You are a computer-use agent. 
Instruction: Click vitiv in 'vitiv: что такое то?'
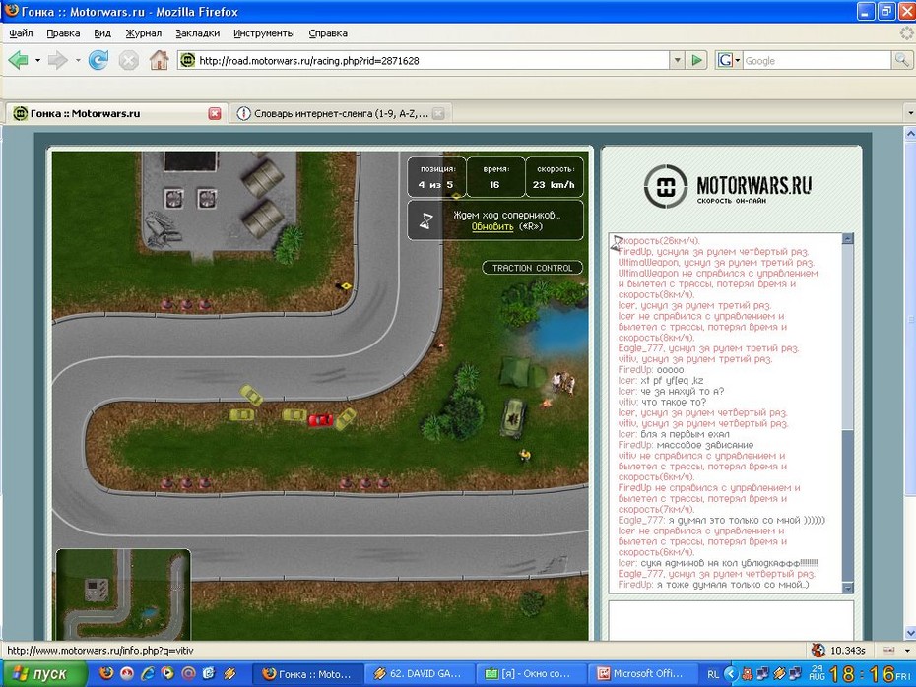(626, 403)
